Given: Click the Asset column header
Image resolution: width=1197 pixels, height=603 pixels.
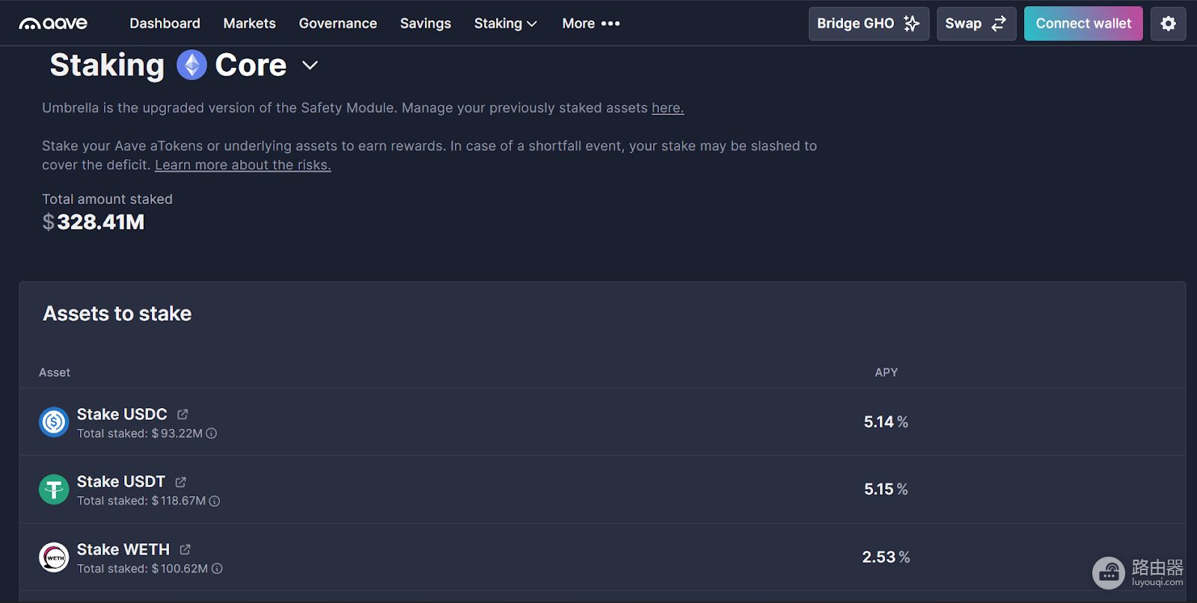Looking at the screenshot, I should click(x=55, y=372).
